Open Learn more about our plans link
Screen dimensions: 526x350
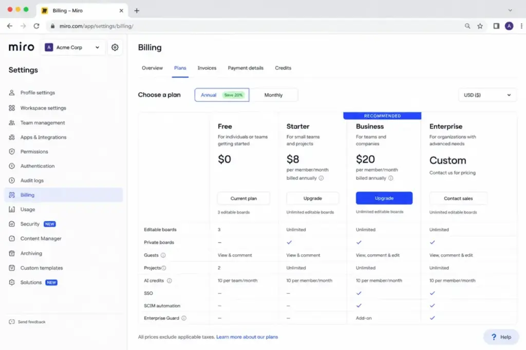tap(247, 337)
